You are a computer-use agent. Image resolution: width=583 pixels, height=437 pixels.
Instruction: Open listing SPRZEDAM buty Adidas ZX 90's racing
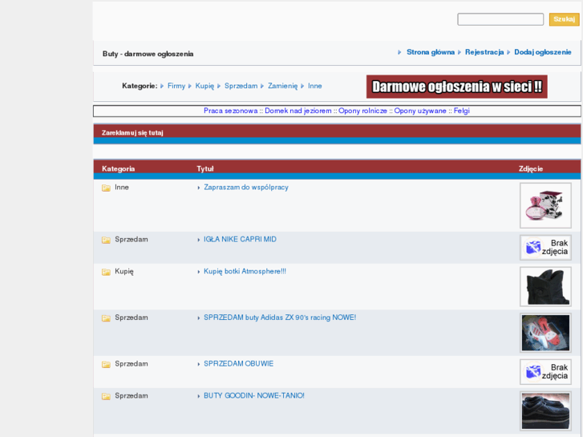[x=280, y=318]
